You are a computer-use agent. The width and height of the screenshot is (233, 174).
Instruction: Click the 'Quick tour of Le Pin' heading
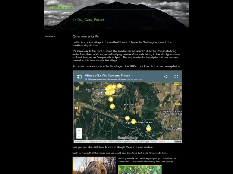[86, 37]
